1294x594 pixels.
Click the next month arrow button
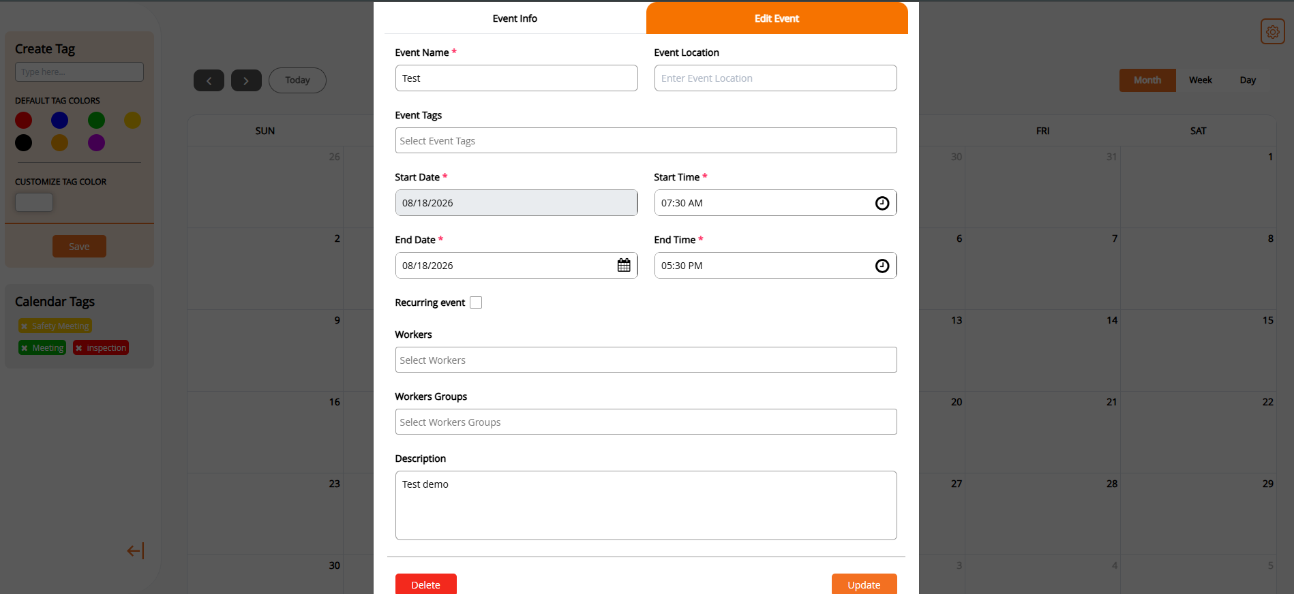point(246,80)
